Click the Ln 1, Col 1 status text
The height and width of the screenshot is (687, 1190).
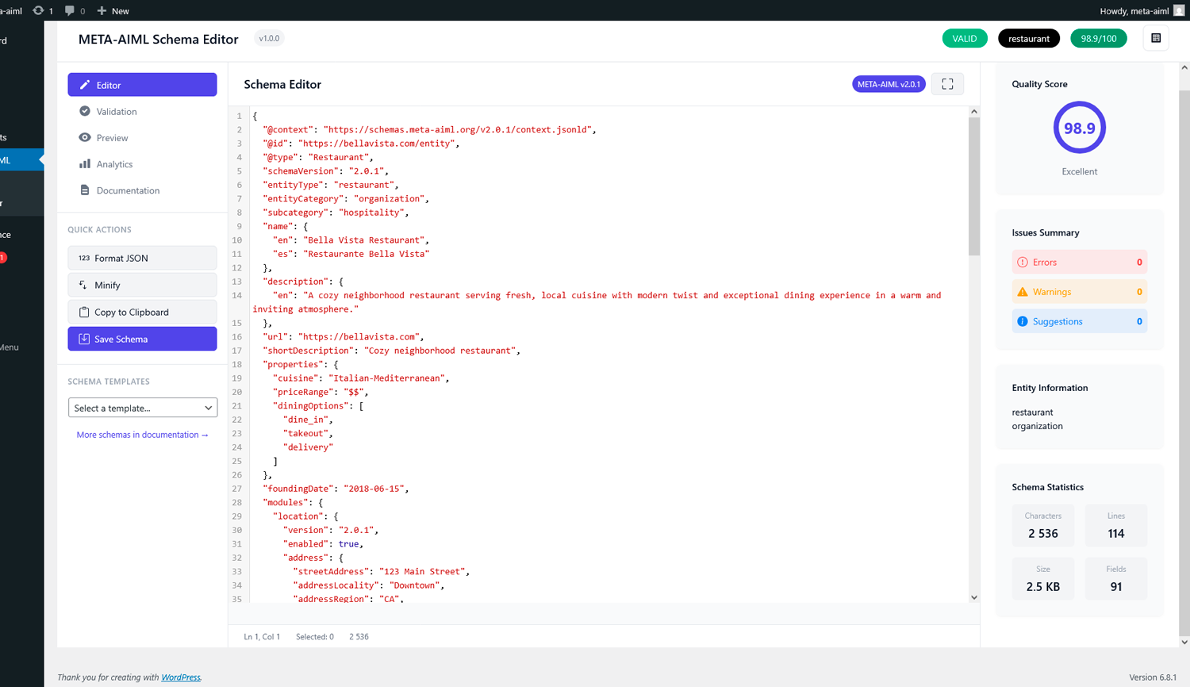click(x=262, y=637)
